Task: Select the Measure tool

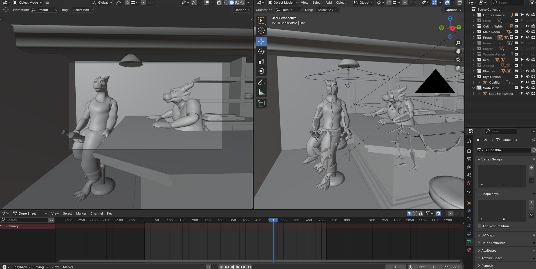Action: click(x=261, y=92)
